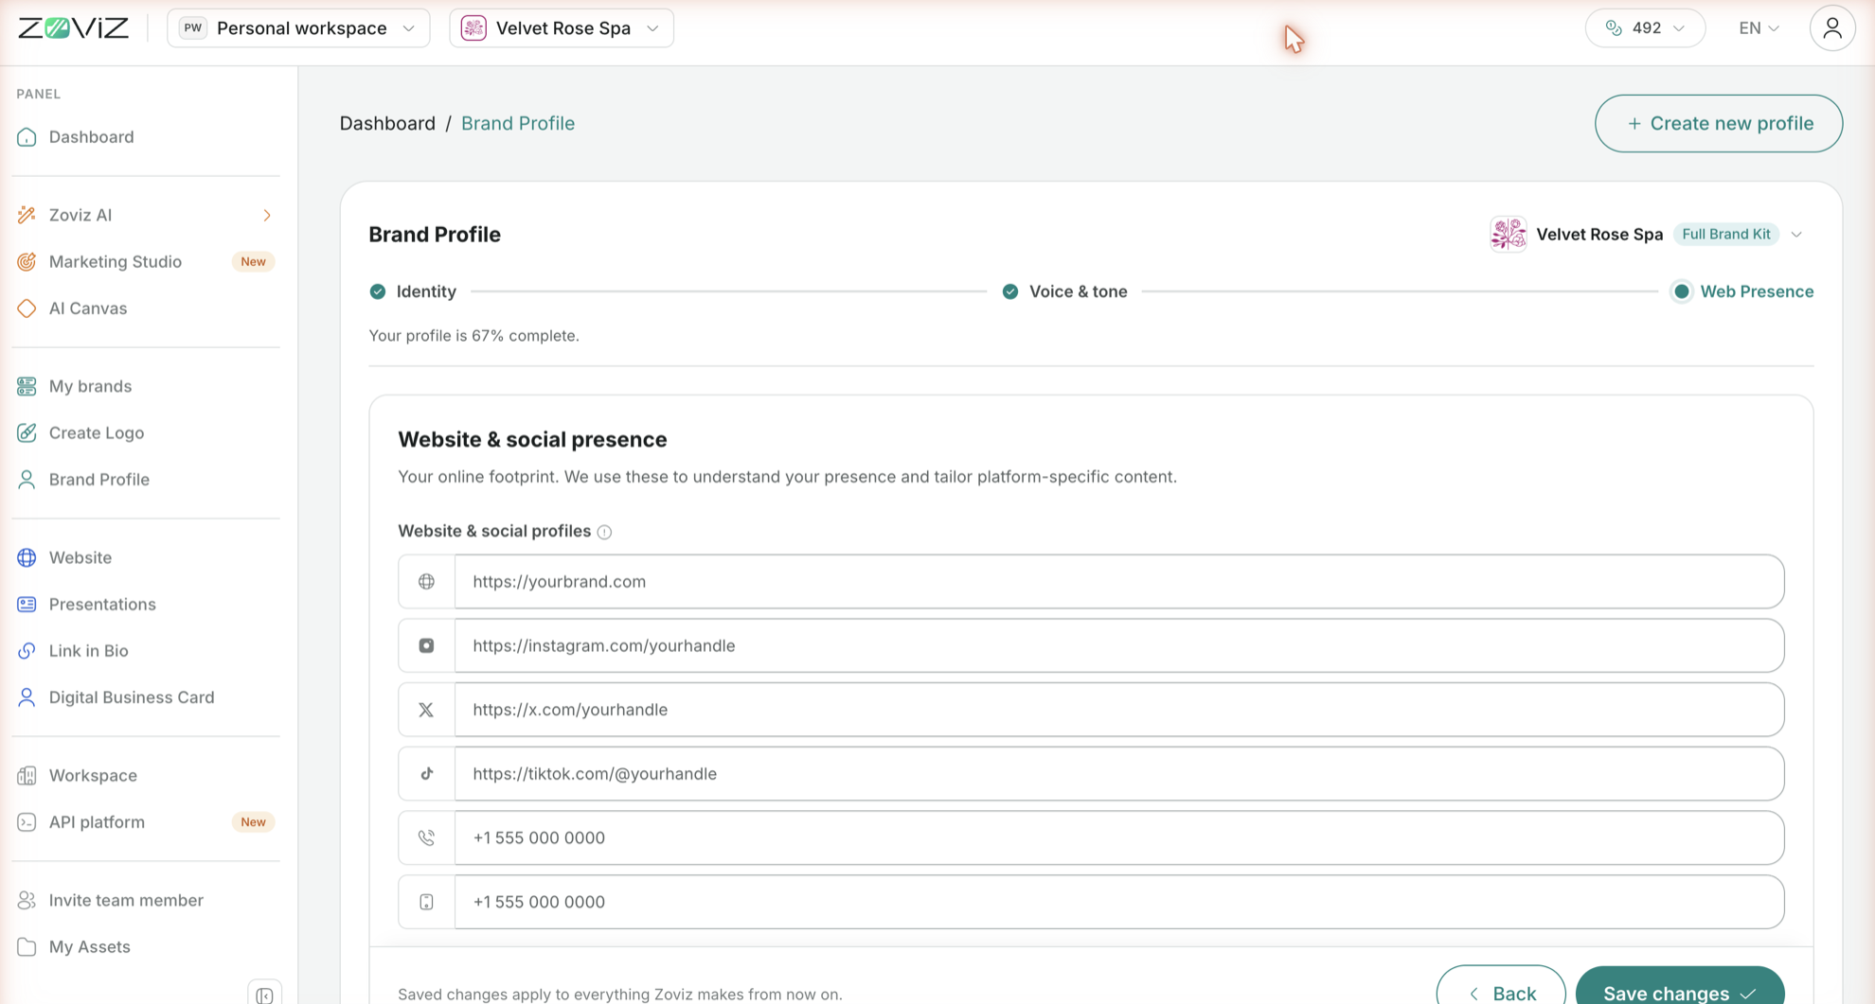This screenshot has height=1004, width=1875.
Task: Click the Website globe icon in sidebar
Action: click(27, 557)
